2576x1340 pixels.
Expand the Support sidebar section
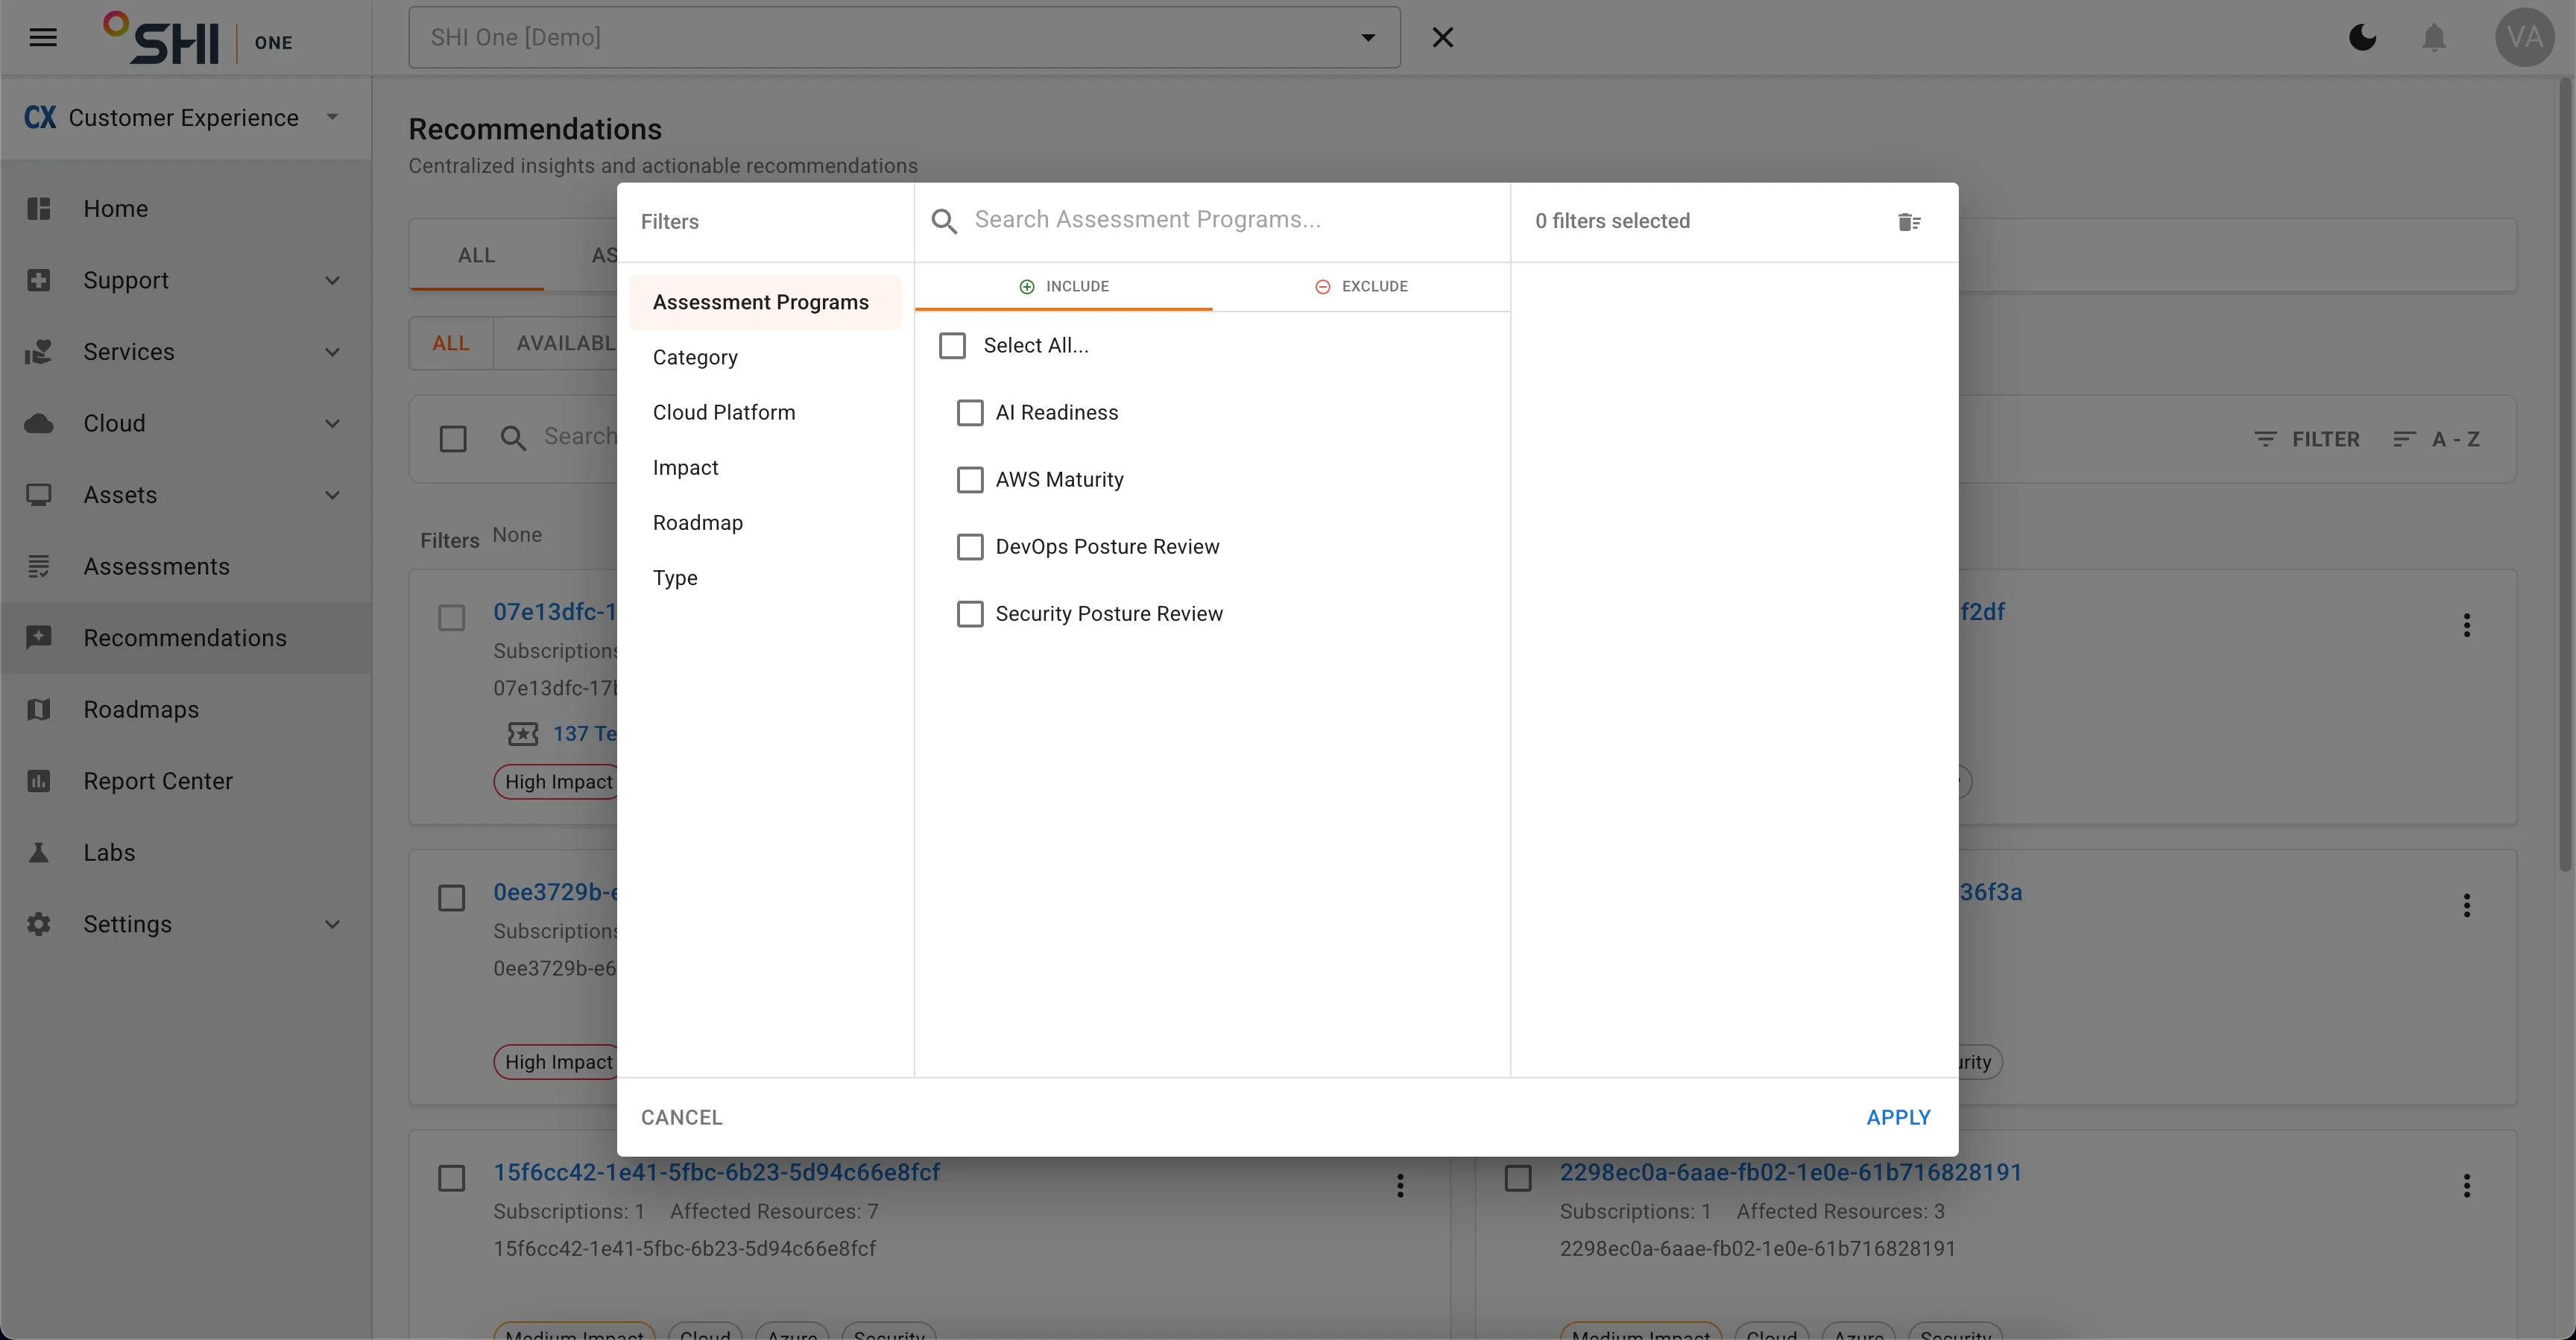click(333, 281)
